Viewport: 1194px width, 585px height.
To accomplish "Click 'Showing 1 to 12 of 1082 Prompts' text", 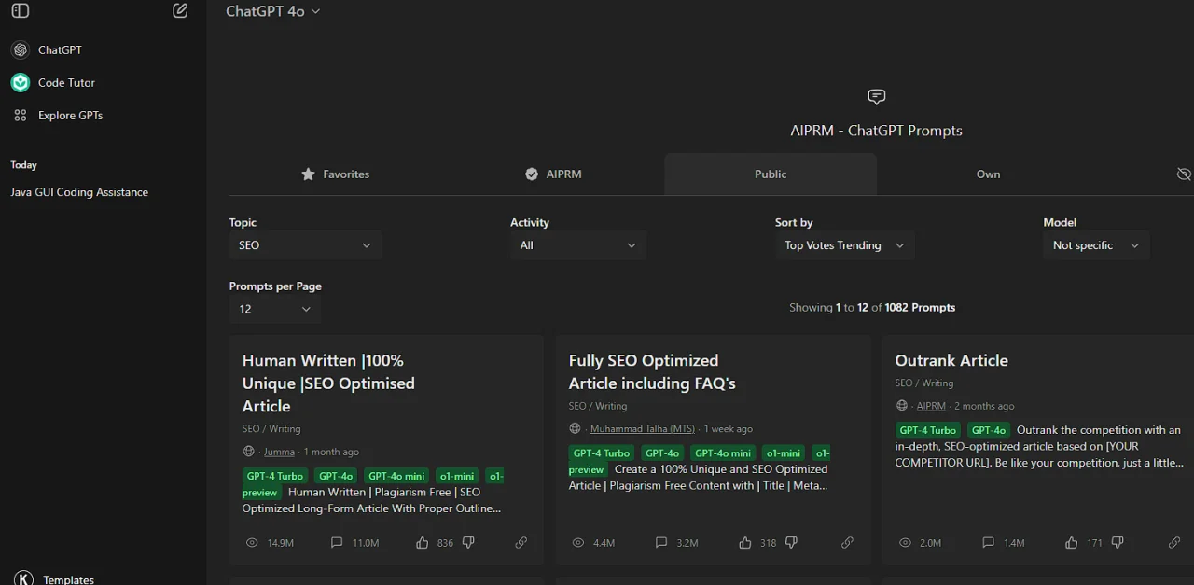I will click(x=872, y=307).
